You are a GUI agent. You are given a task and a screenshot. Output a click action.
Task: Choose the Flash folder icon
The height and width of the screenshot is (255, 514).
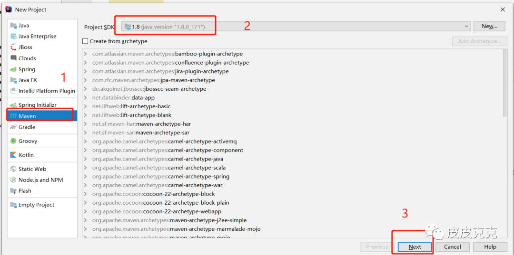13,190
